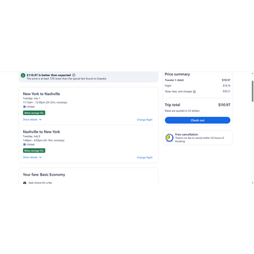Image resolution: width=254 pixels, height=254 pixels.
Task: Click the Seat choice for a fee icon
Action: coord(24,183)
